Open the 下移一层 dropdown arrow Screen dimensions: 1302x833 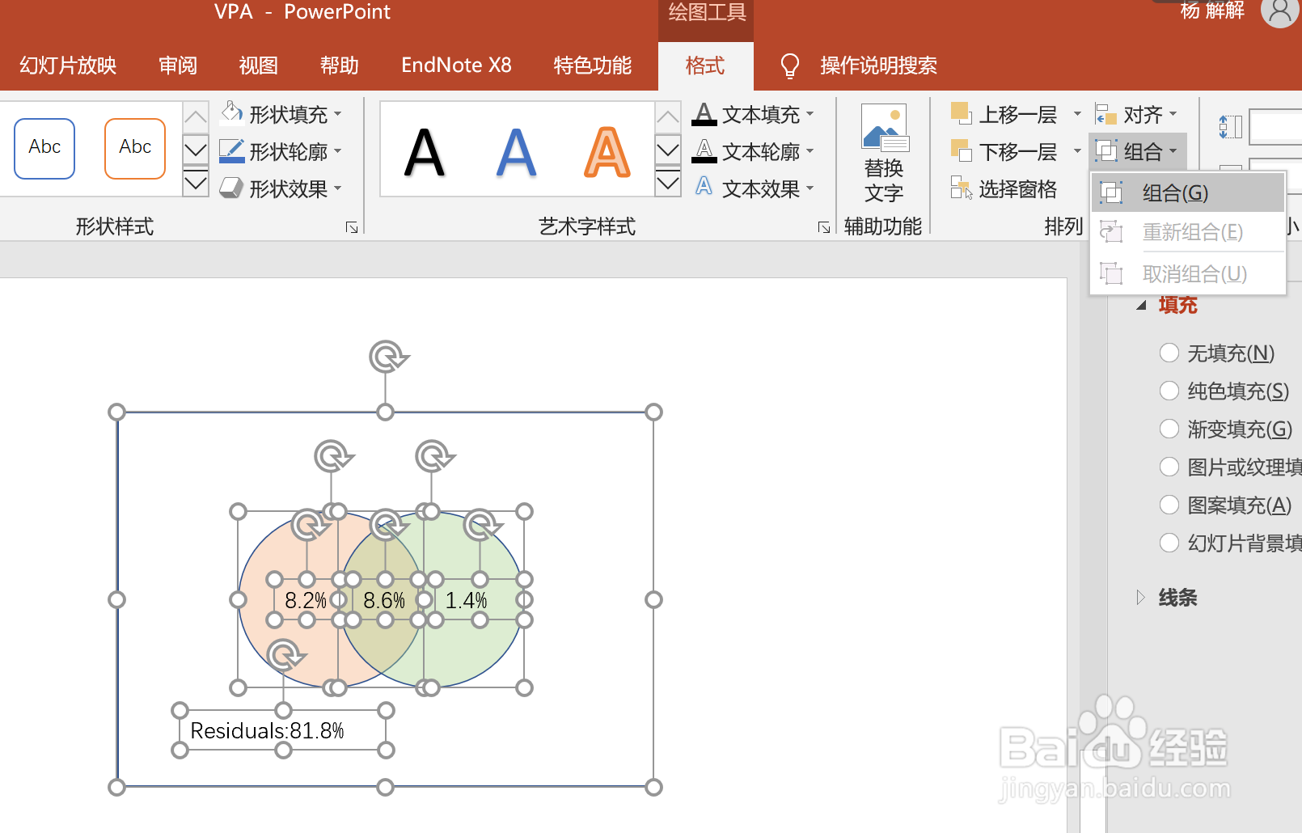[1076, 151]
